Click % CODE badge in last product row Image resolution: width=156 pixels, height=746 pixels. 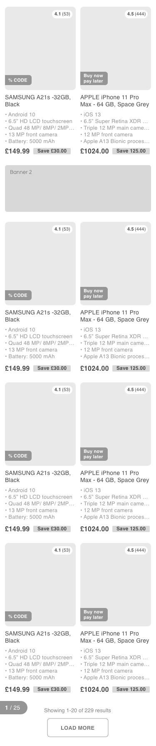[18, 616]
